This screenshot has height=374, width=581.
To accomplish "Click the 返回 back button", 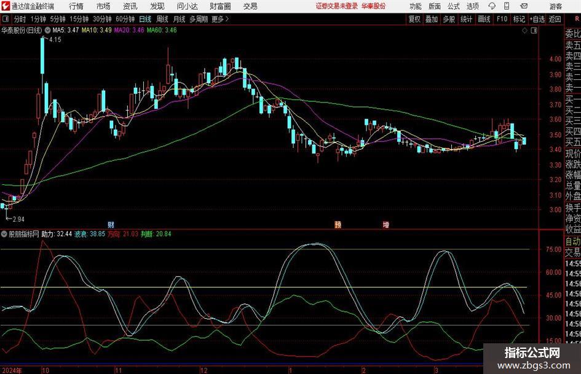I will pos(555,19).
